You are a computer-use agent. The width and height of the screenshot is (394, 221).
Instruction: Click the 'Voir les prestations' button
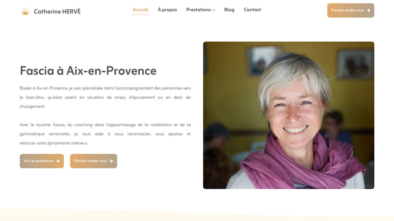click(42, 161)
